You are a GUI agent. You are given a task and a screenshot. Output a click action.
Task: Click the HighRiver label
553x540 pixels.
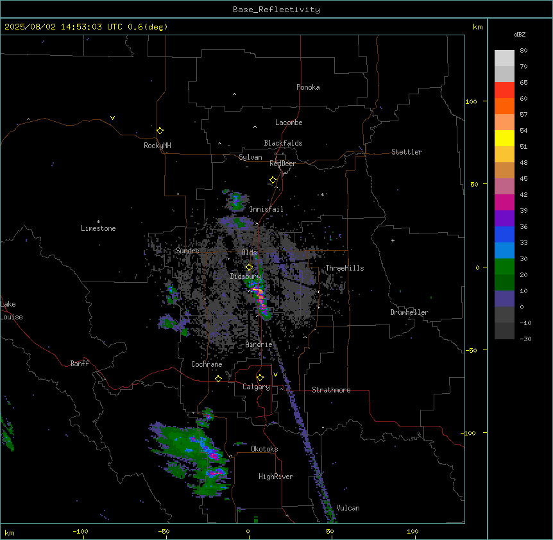276,477
